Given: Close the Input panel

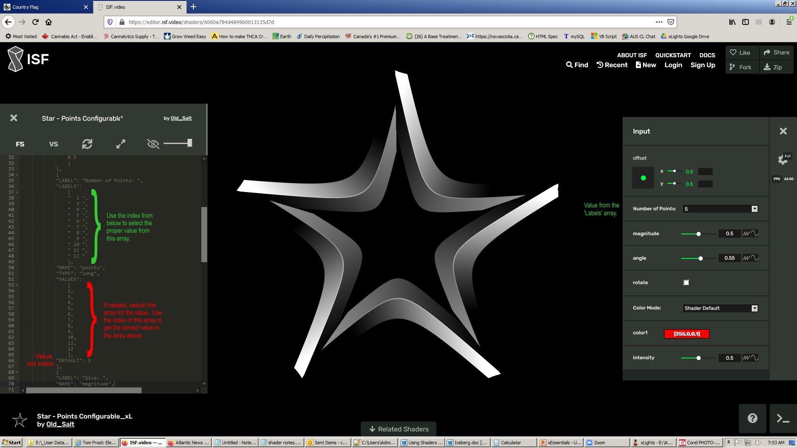Looking at the screenshot, I should 783,131.
